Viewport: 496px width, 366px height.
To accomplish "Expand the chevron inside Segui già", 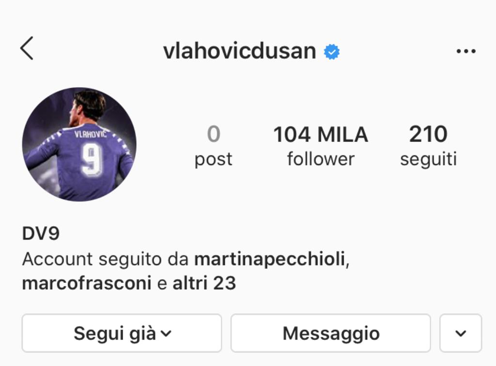I will point(166,334).
